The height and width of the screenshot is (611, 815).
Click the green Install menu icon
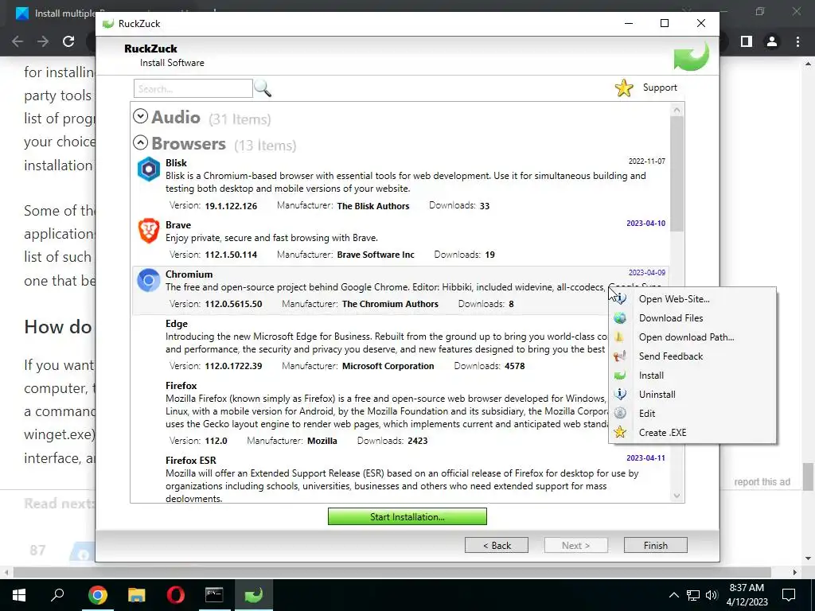point(620,376)
